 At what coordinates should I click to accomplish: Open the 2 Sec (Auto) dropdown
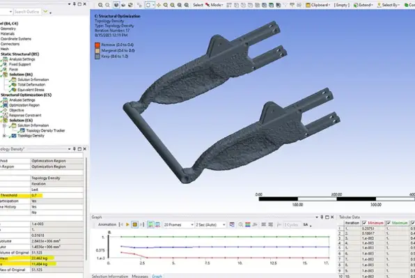click(x=224, y=224)
